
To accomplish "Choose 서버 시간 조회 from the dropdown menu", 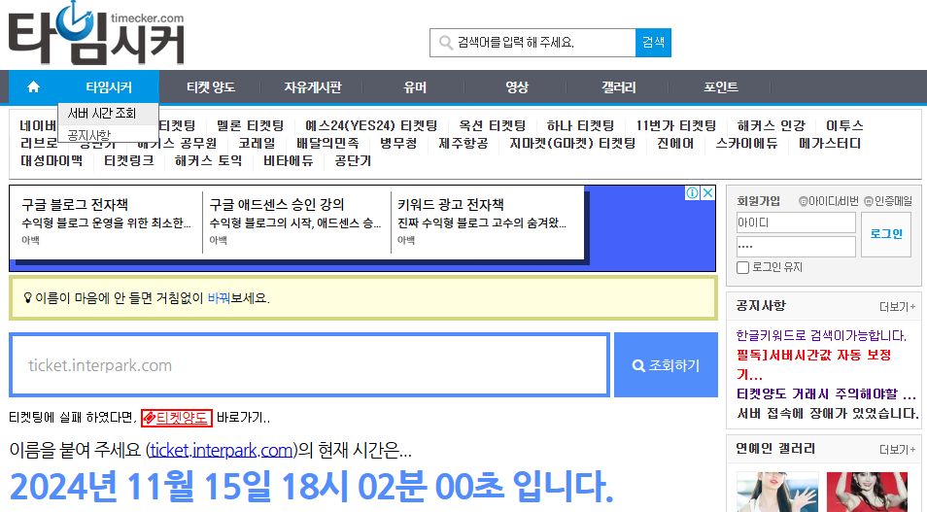I will 108,114.
